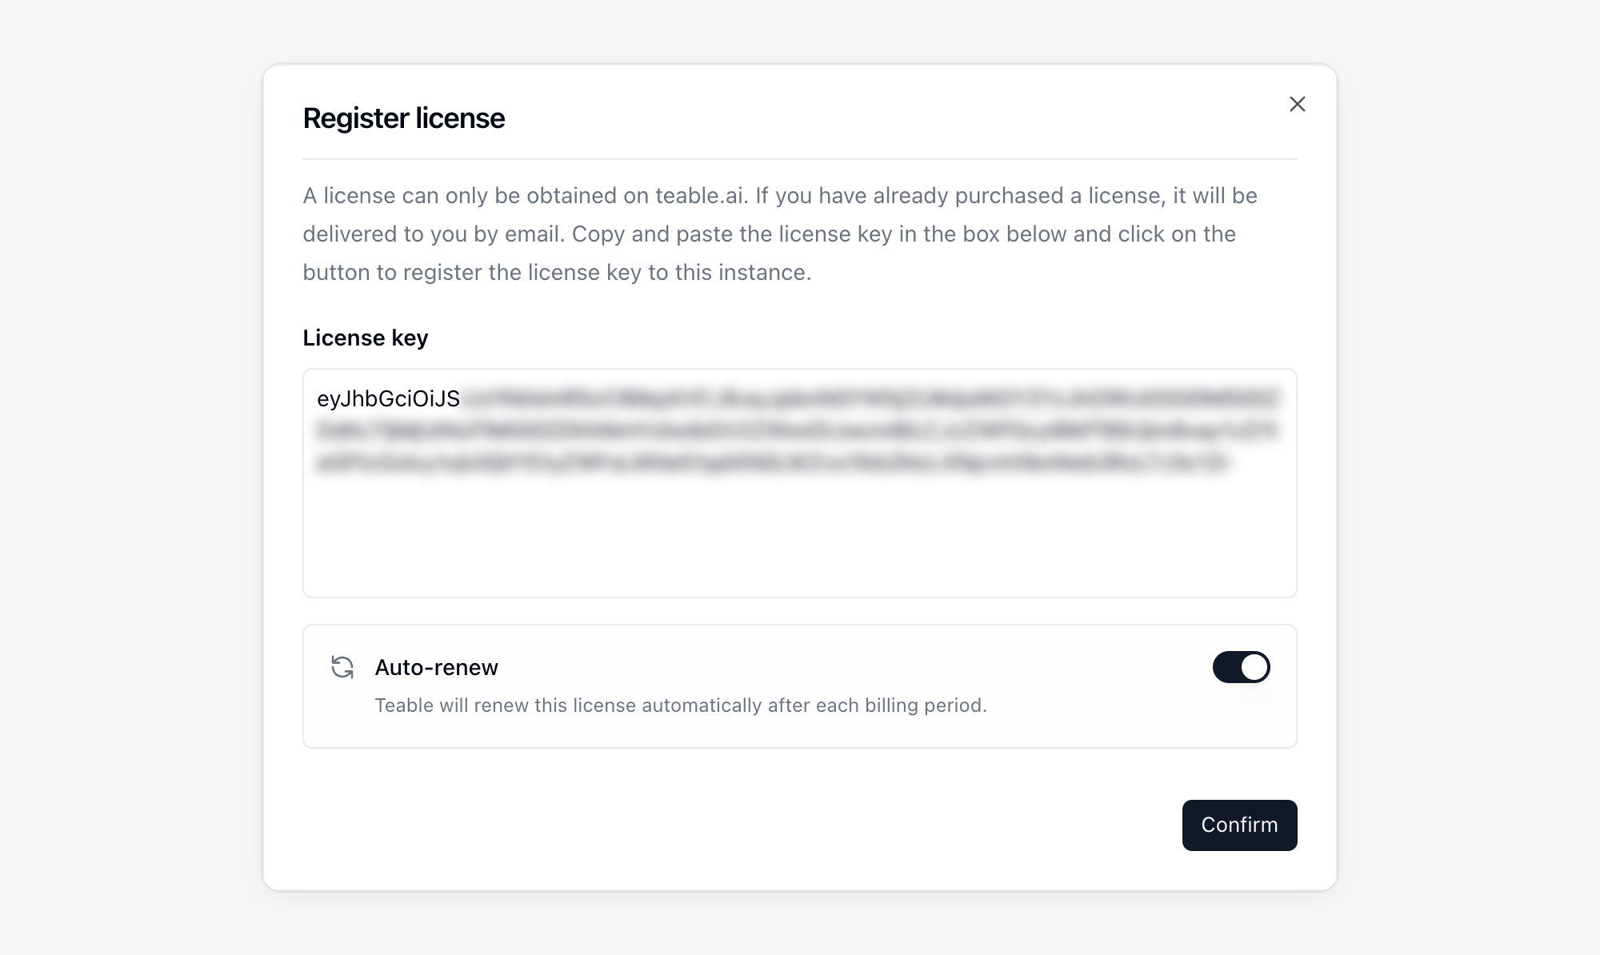Click the blurred third line of the key
The width and height of the screenshot is (1600, 955).
pyautogui.click(x=772, y=462)
